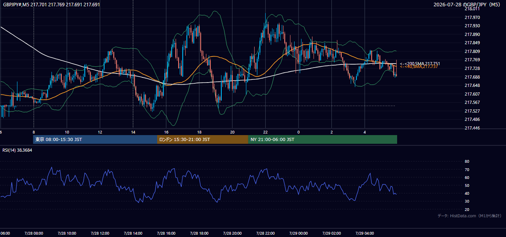This screenshot has height=237, width=506.
Task: Click hour tick 12 under the price chart
Action: (x=100, y=132)
